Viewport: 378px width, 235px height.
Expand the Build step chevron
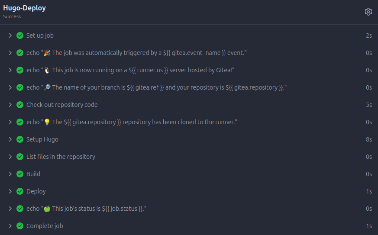pos(10,174)
